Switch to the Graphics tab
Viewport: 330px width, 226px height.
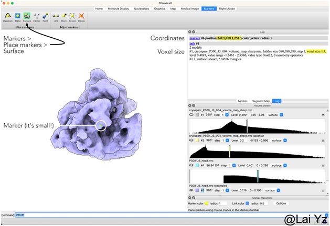pyautogui.click(x=159, y=8)
